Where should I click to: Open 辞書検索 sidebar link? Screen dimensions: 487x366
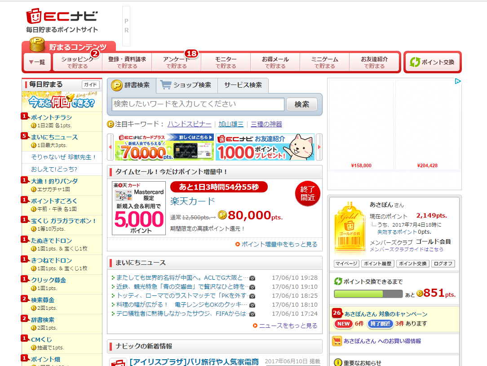pos(43,320)
